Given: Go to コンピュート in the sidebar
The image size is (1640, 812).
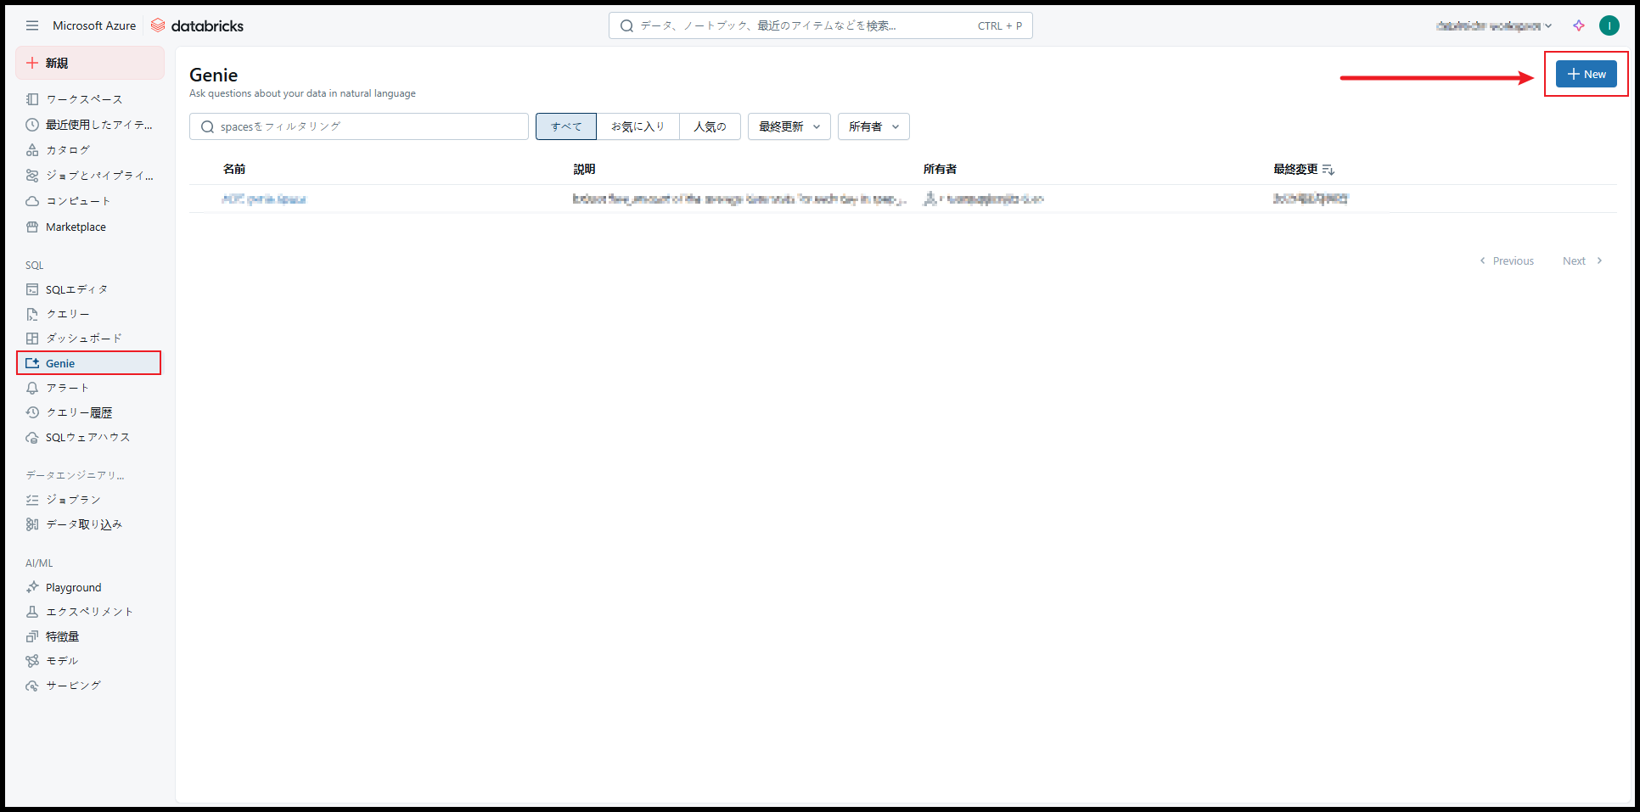Looking at the screenshot, I should (x=78, y=201).
